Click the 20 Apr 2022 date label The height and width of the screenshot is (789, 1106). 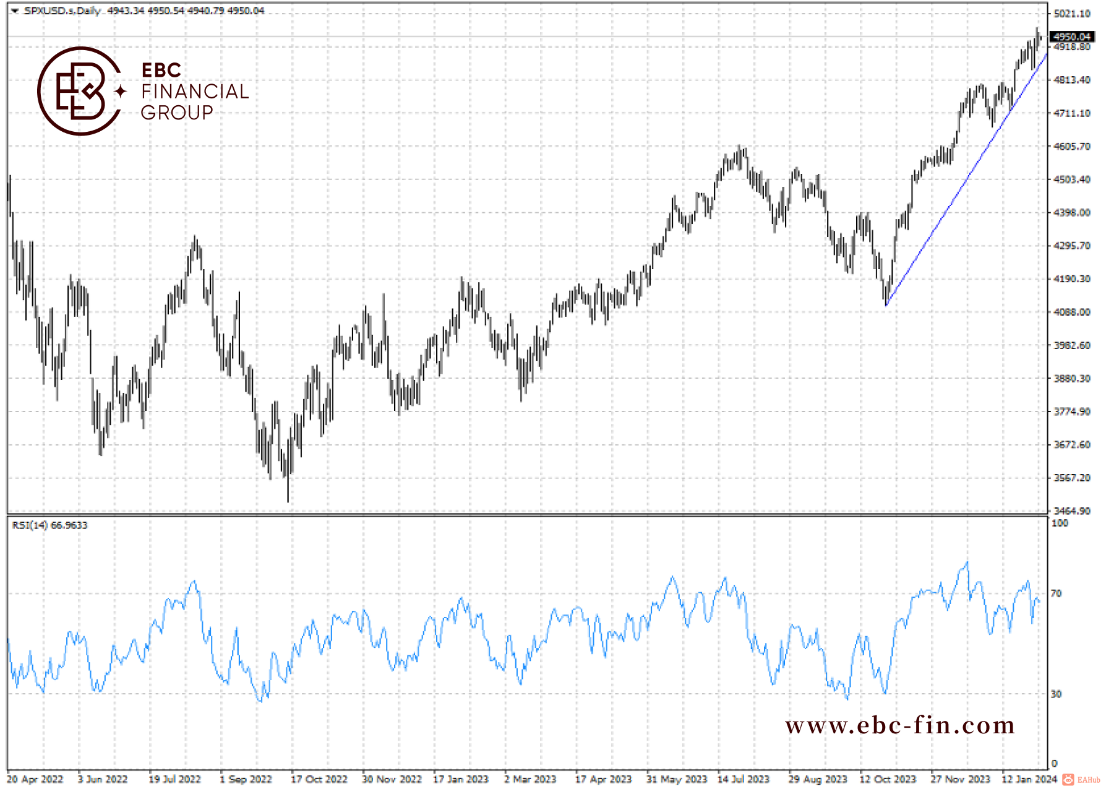[x=35, y=779]
